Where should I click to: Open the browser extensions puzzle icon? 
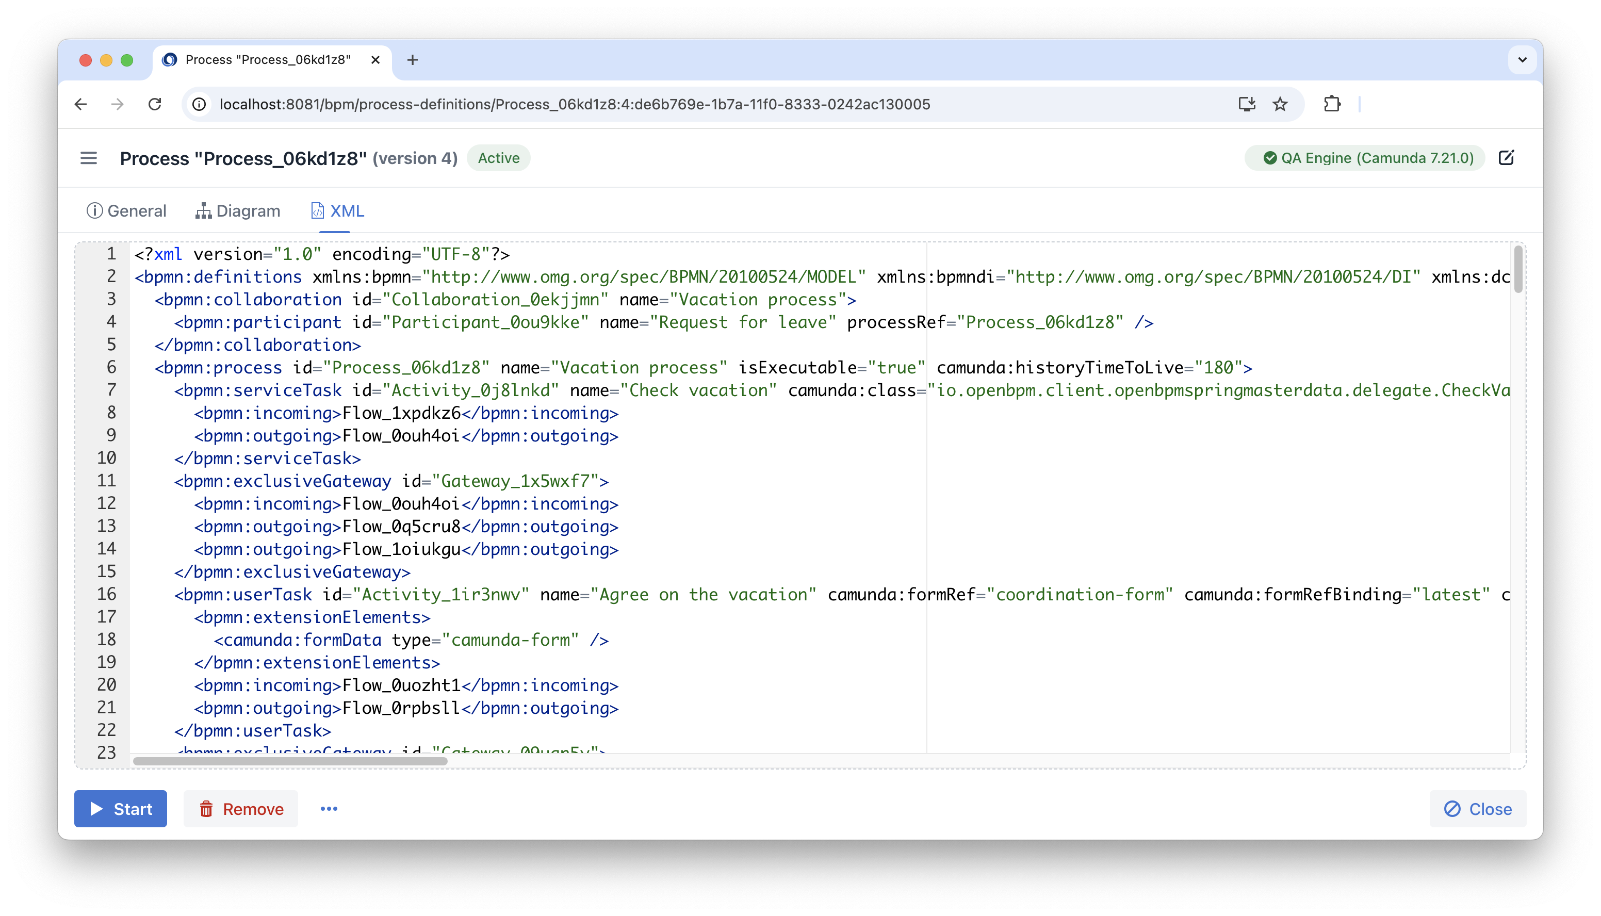click(x=1332, y=104)
